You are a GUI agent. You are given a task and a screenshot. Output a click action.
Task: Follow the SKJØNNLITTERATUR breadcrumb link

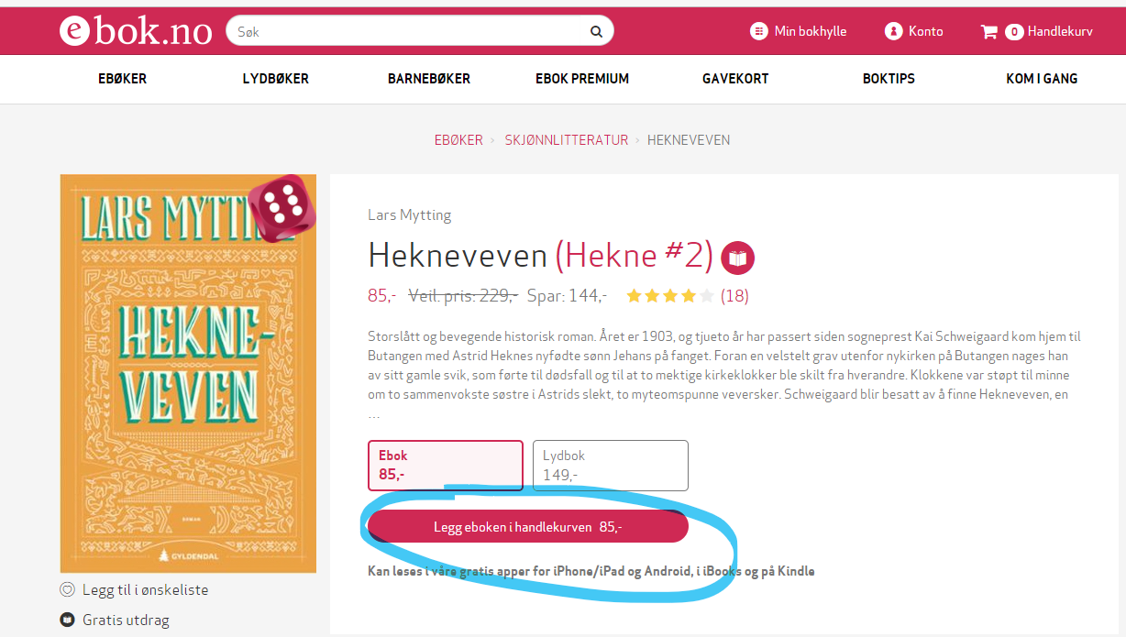click(x=567, y=140)
